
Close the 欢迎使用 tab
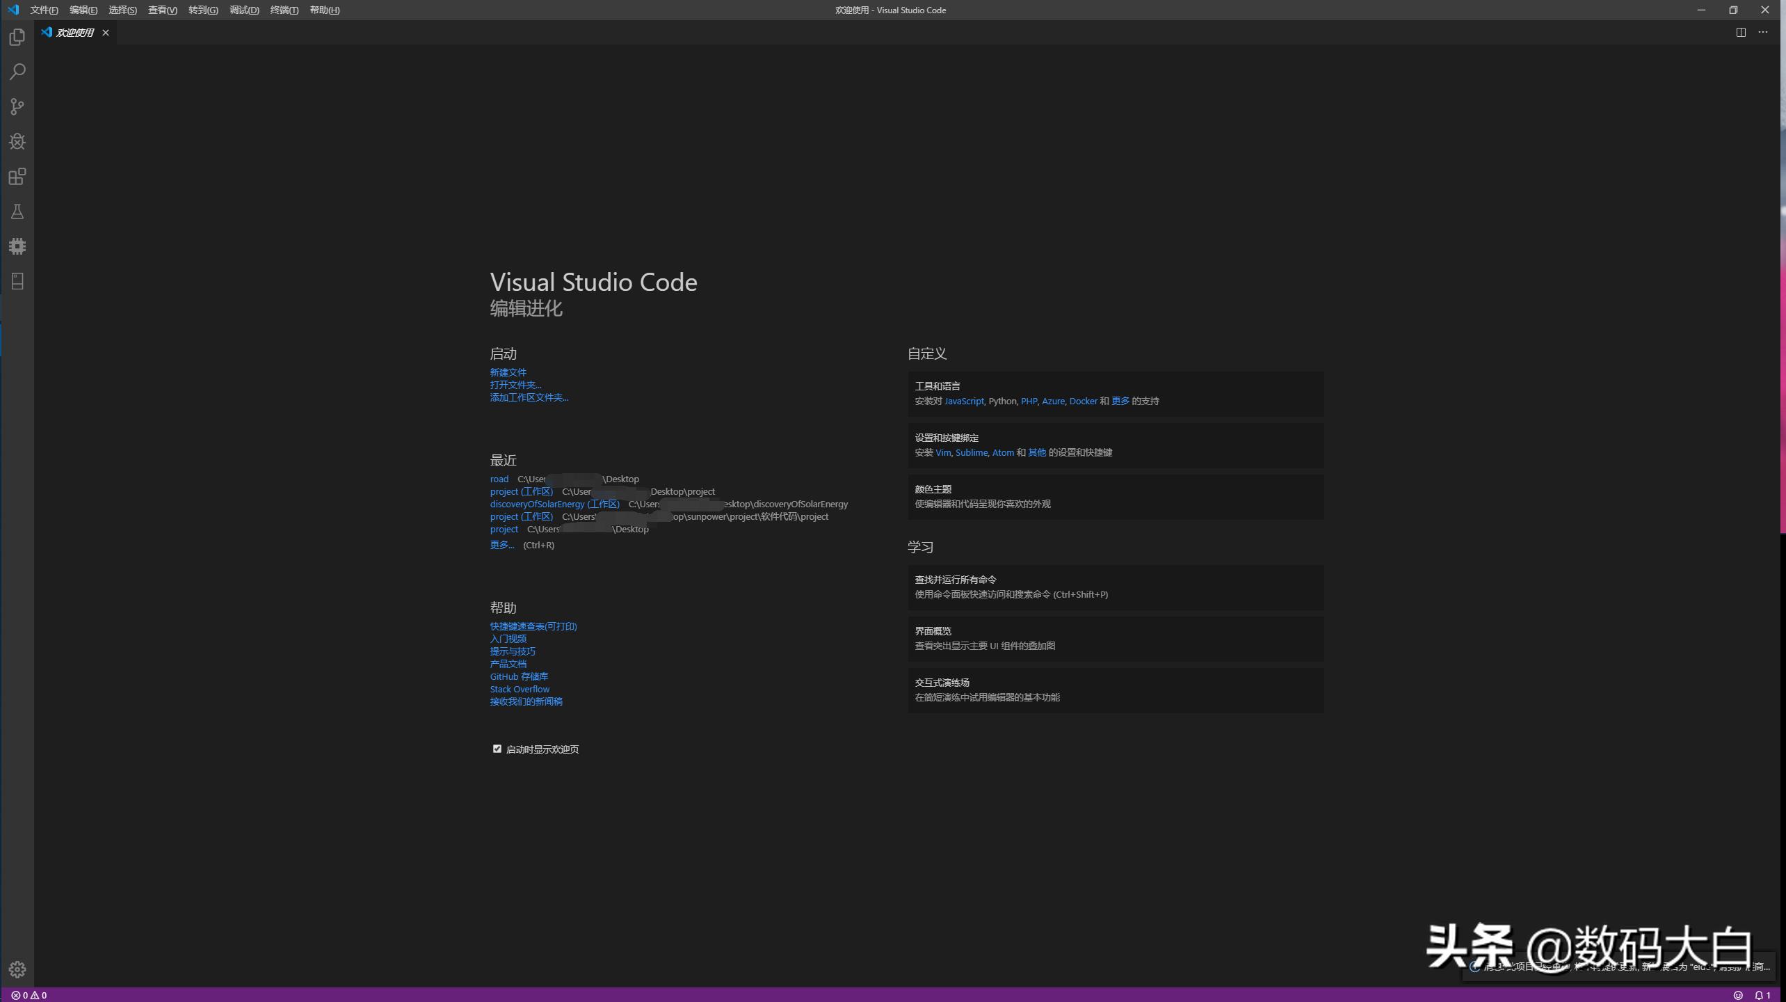click(x=106, y=33)
